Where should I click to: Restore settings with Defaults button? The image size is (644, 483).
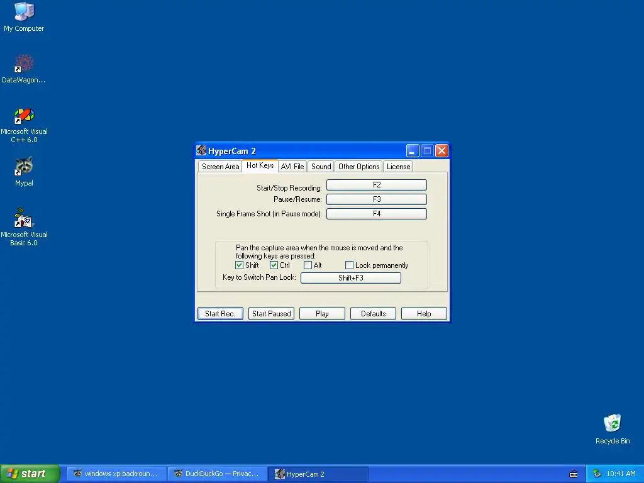click(x=373, y=313)
